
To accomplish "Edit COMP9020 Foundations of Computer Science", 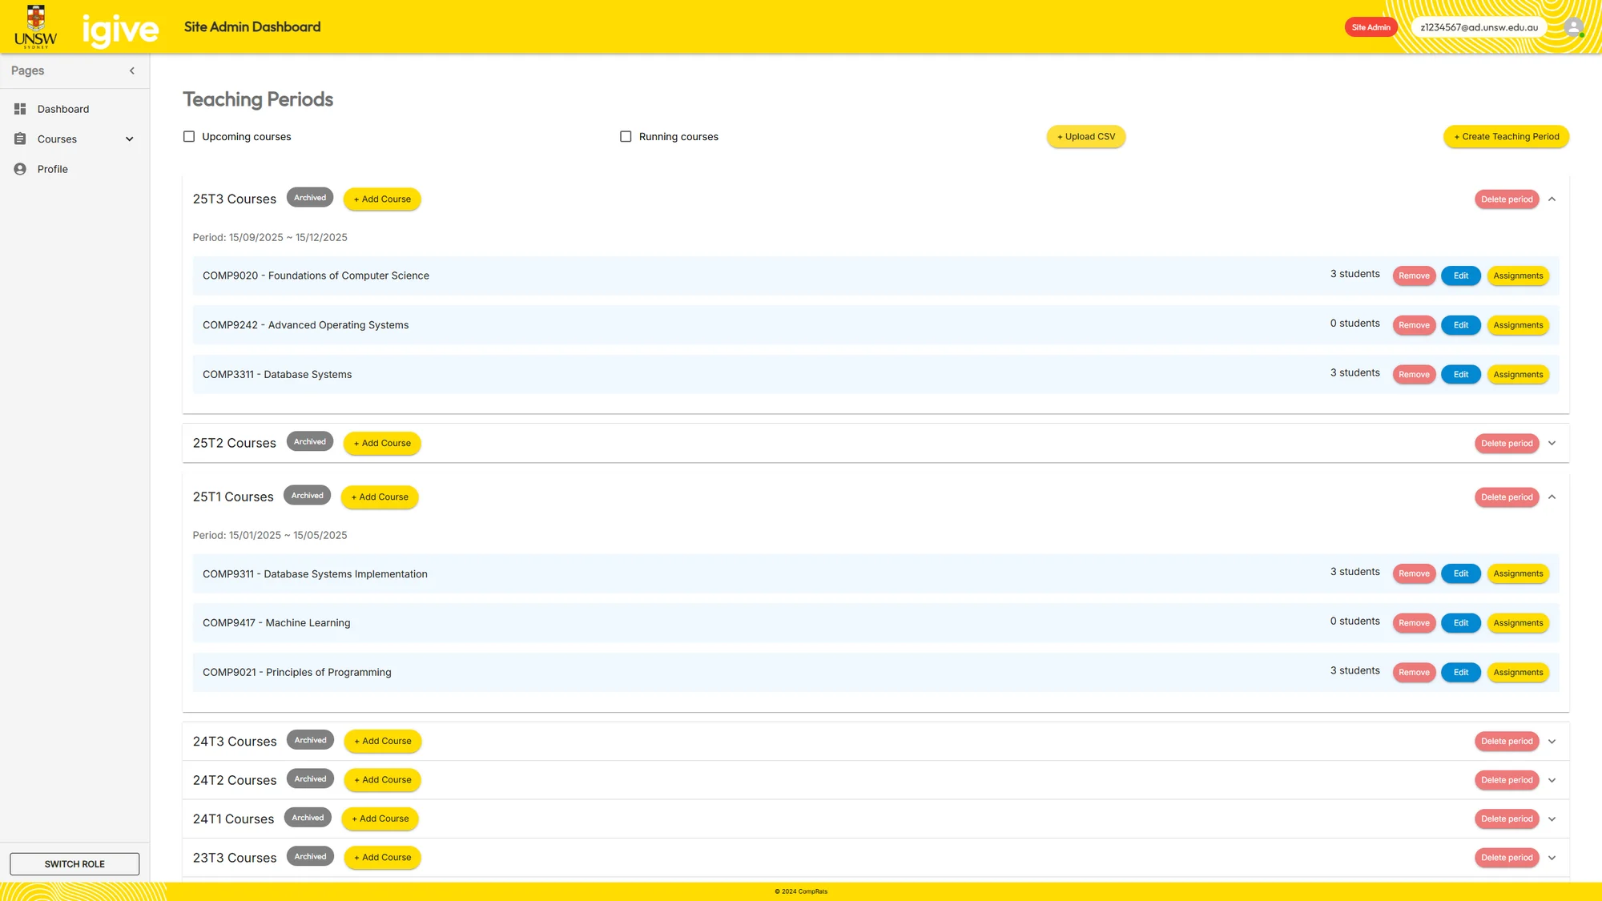I will pyautogui.click(x=1461, y=276).
